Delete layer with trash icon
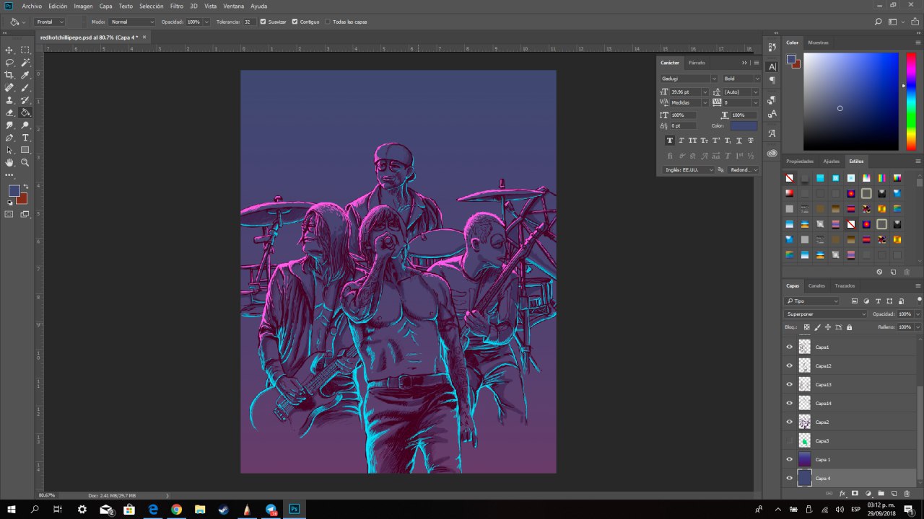924x519 pixels. [907, 494]
